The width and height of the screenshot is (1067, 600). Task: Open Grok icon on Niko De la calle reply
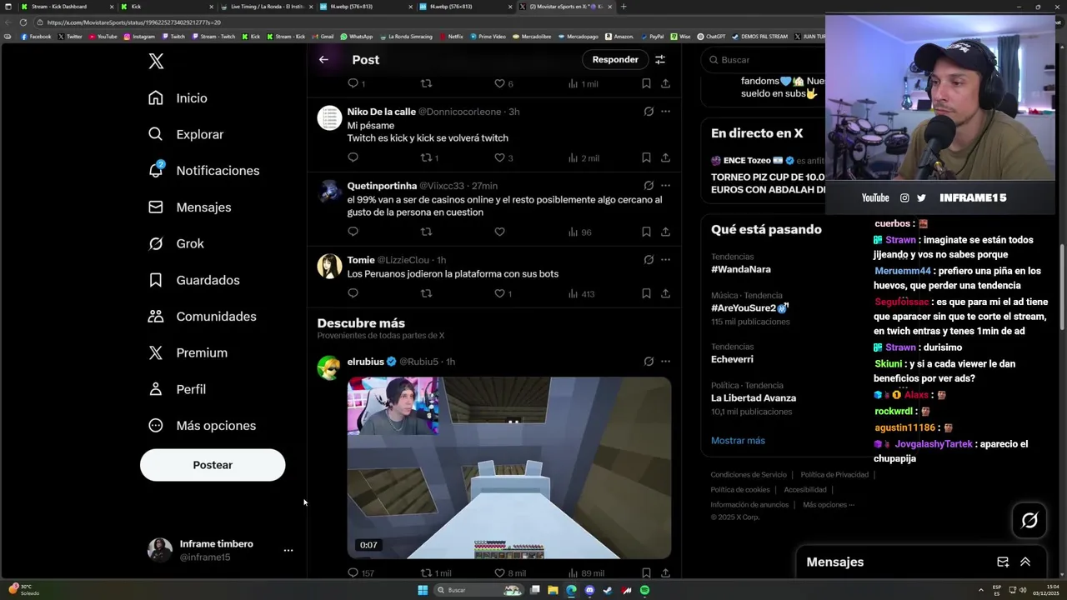(649, 111)
